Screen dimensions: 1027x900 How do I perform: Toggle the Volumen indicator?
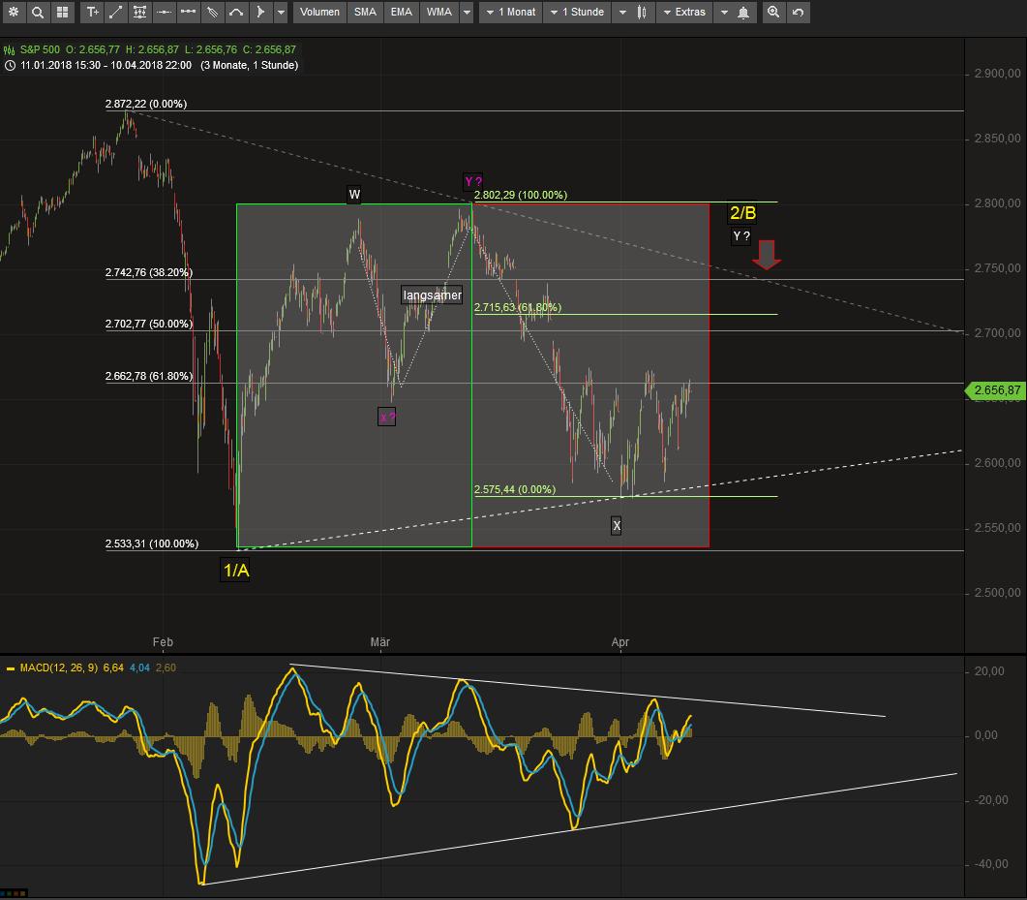(320, 13)
